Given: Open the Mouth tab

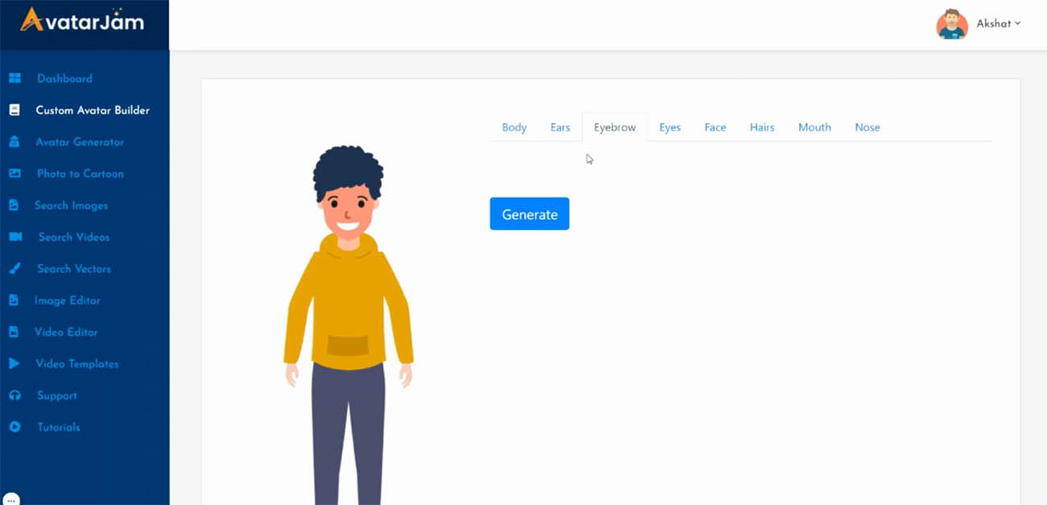Looking at the screenshot, I should coord(814,127).
